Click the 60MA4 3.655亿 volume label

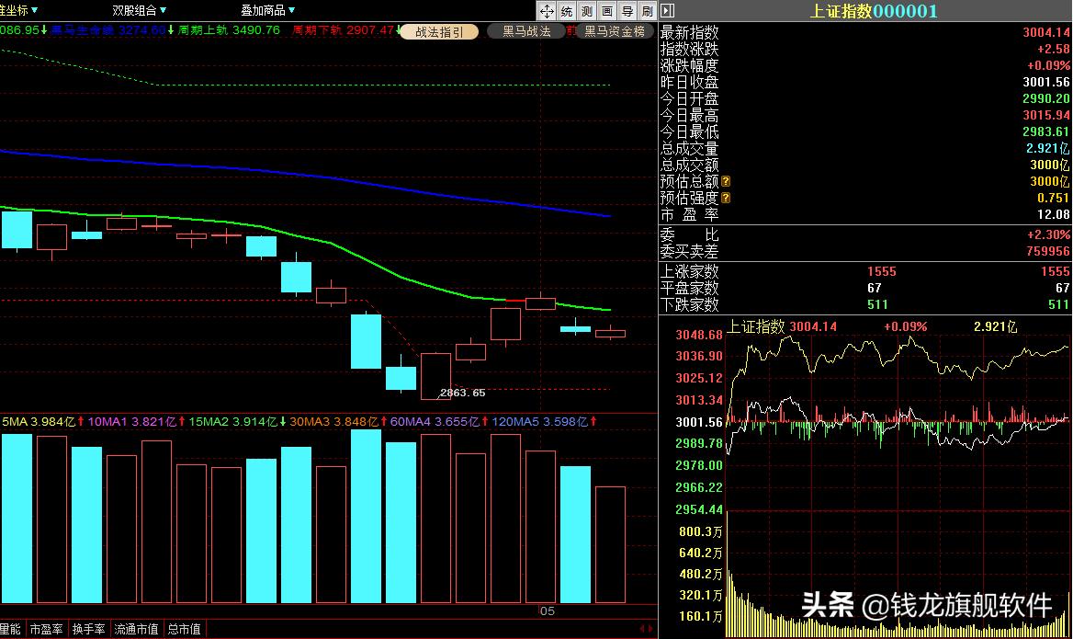(435, 422)
